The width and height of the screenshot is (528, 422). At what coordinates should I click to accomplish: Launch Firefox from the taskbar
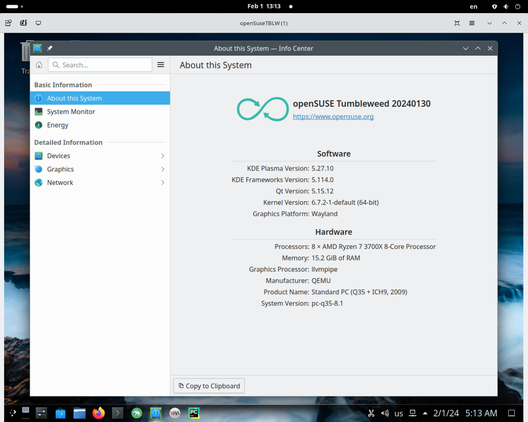coord(99,413)
